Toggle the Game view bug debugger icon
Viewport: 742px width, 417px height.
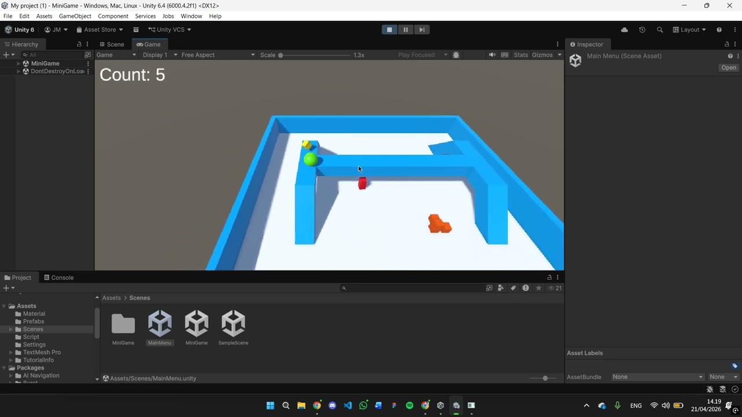[456, 55]
